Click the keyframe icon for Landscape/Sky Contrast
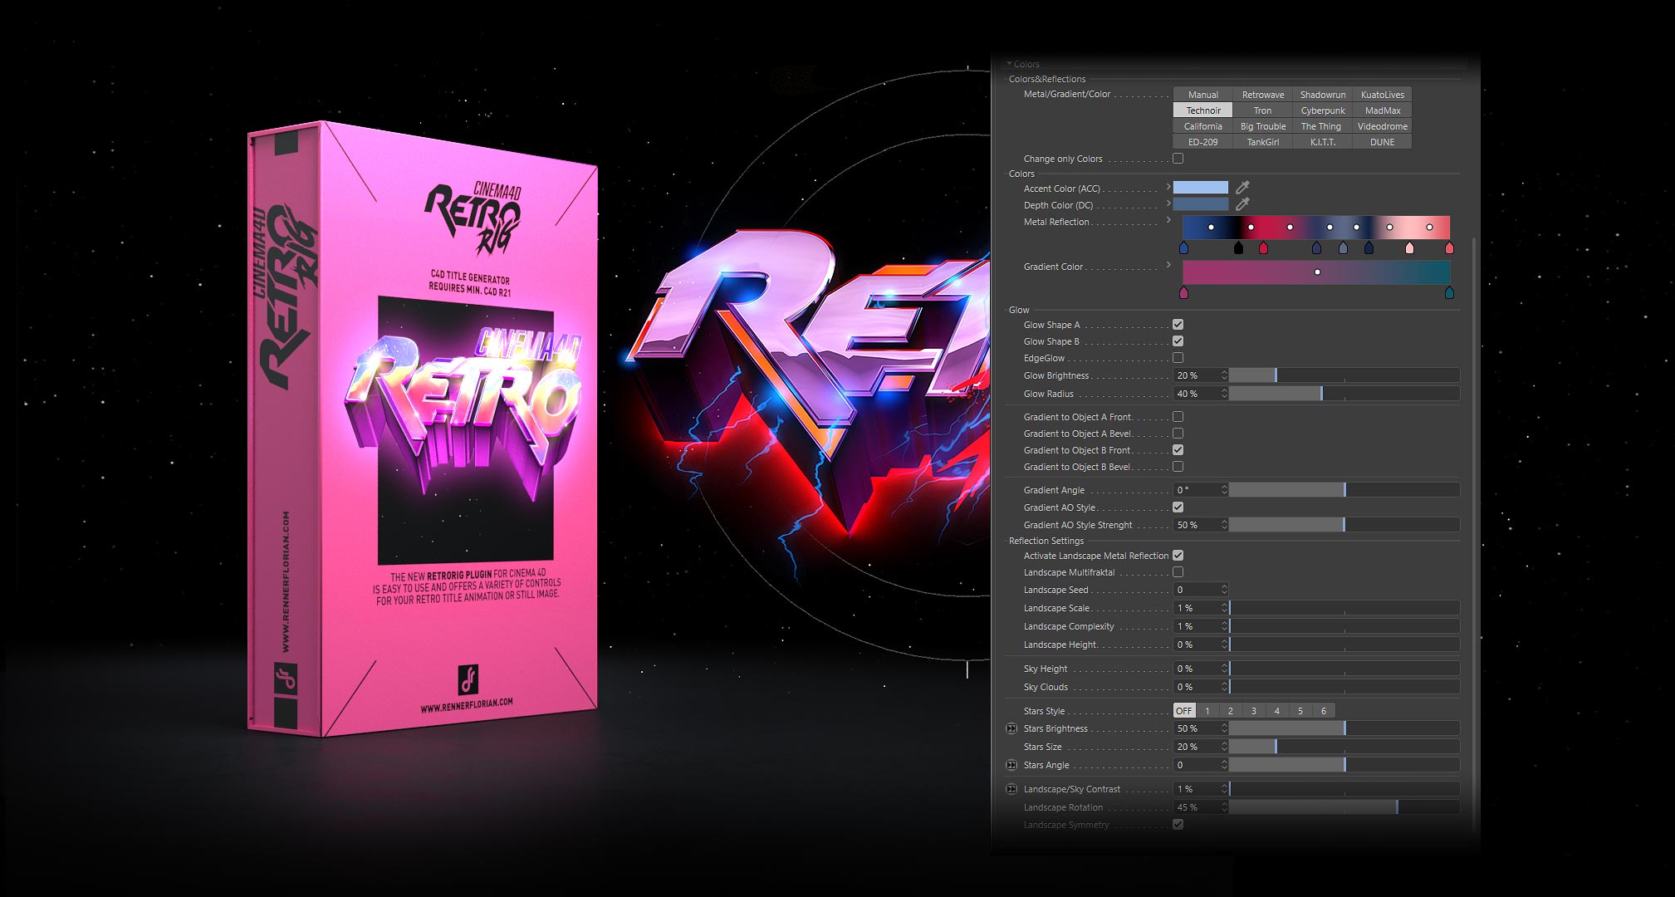Image resolution: width=1675 pixels, height=897 pixels. click(1011, 788)
